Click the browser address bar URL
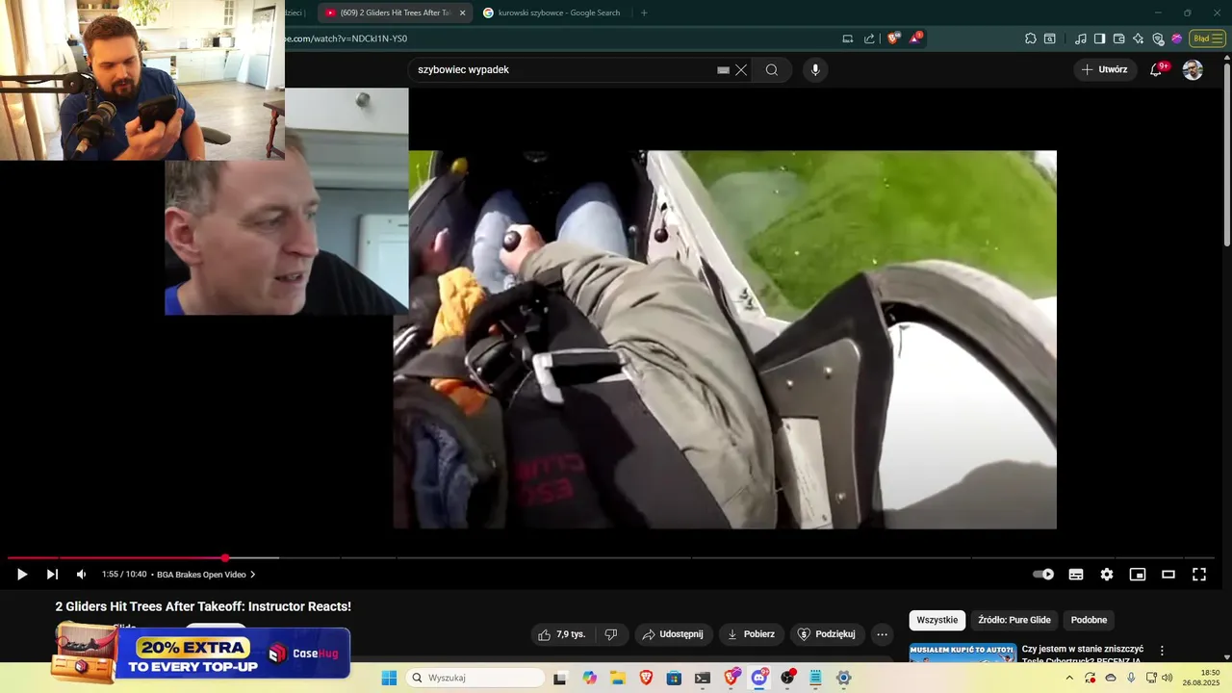 click(346, 38)
